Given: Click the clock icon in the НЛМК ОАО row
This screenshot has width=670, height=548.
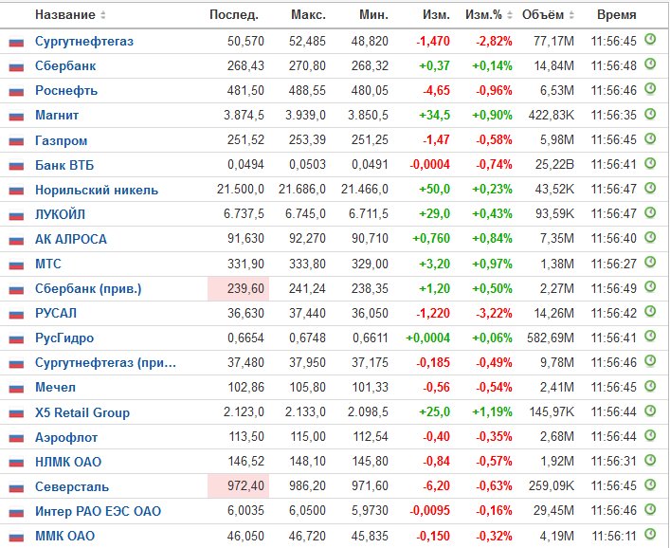Looking at the screenshot, I should pos(650,460).
